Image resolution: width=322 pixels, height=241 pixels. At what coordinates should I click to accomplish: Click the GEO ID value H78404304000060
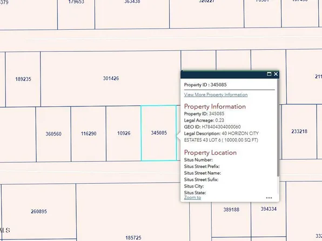pyautogui.click(x=221, y=127)
